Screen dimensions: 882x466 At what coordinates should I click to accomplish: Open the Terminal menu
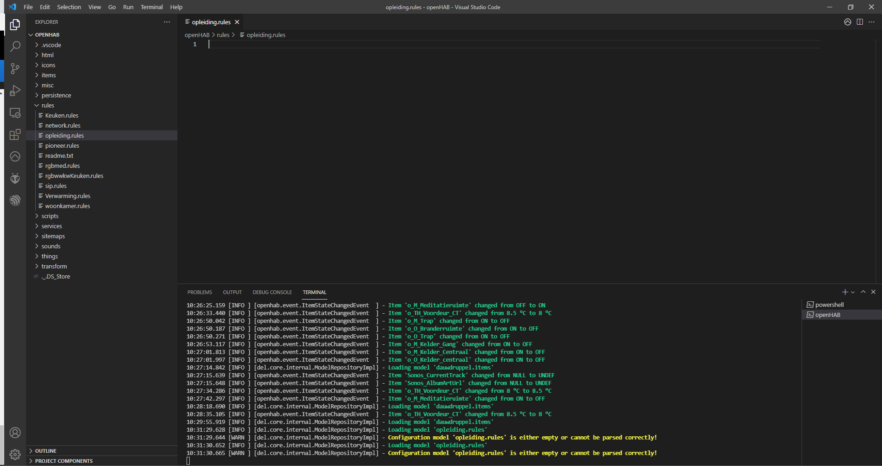[x=152, y=7]
